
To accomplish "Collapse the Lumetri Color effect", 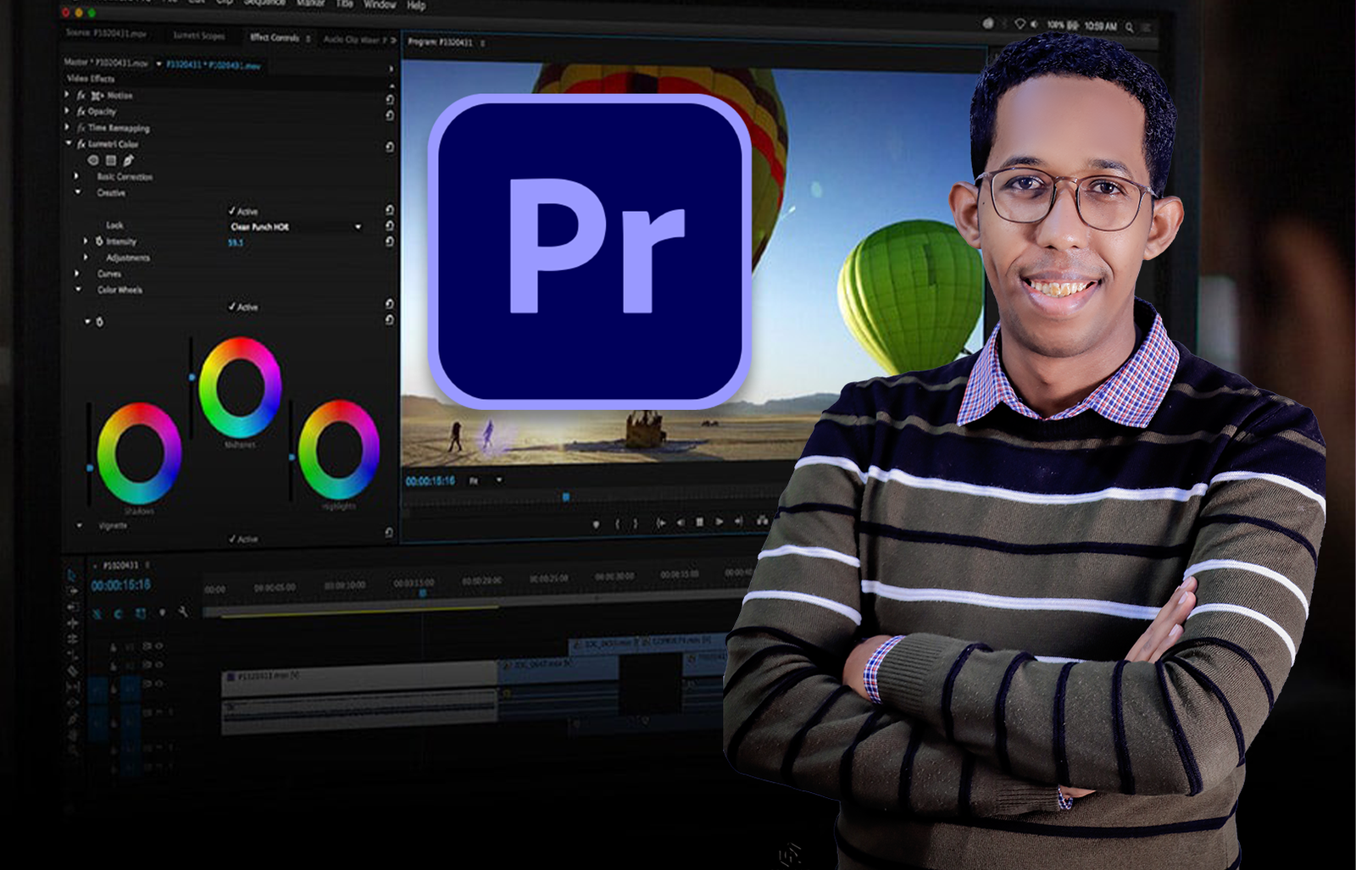I will coord(69,143).
